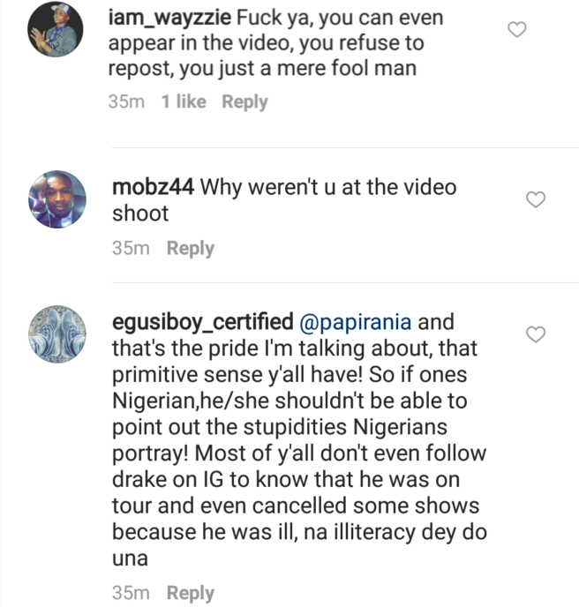Tap the heart icon beside mobz44's comment
Image resolution: width=579 pixels, height=607 pixels.
point(536,199)
